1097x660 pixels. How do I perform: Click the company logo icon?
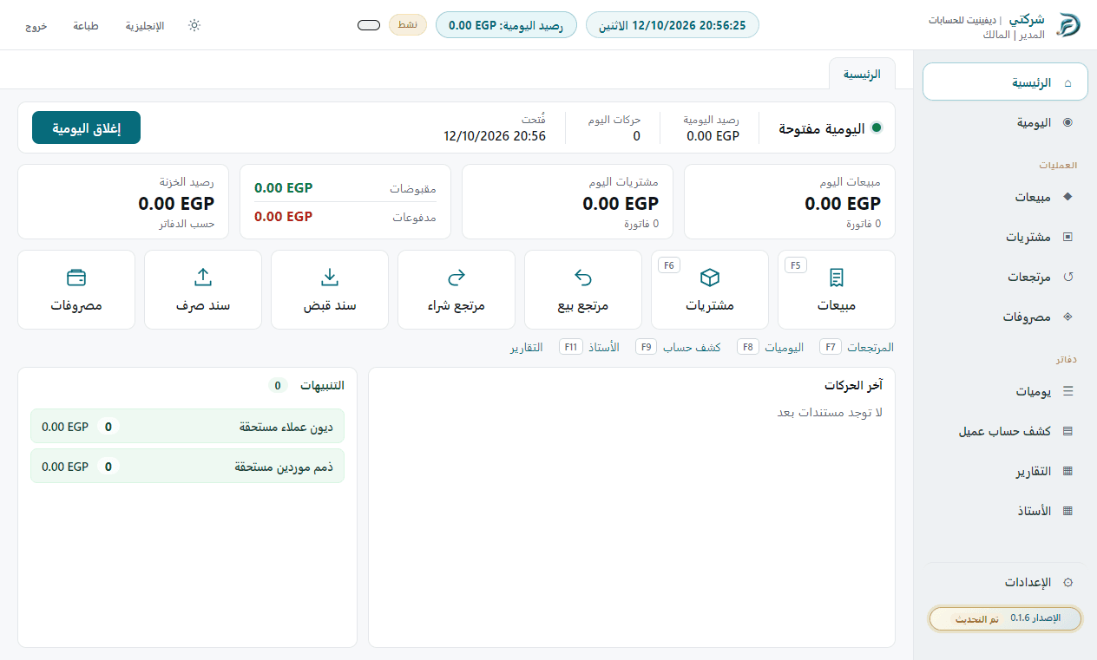tap(1068, 25)
